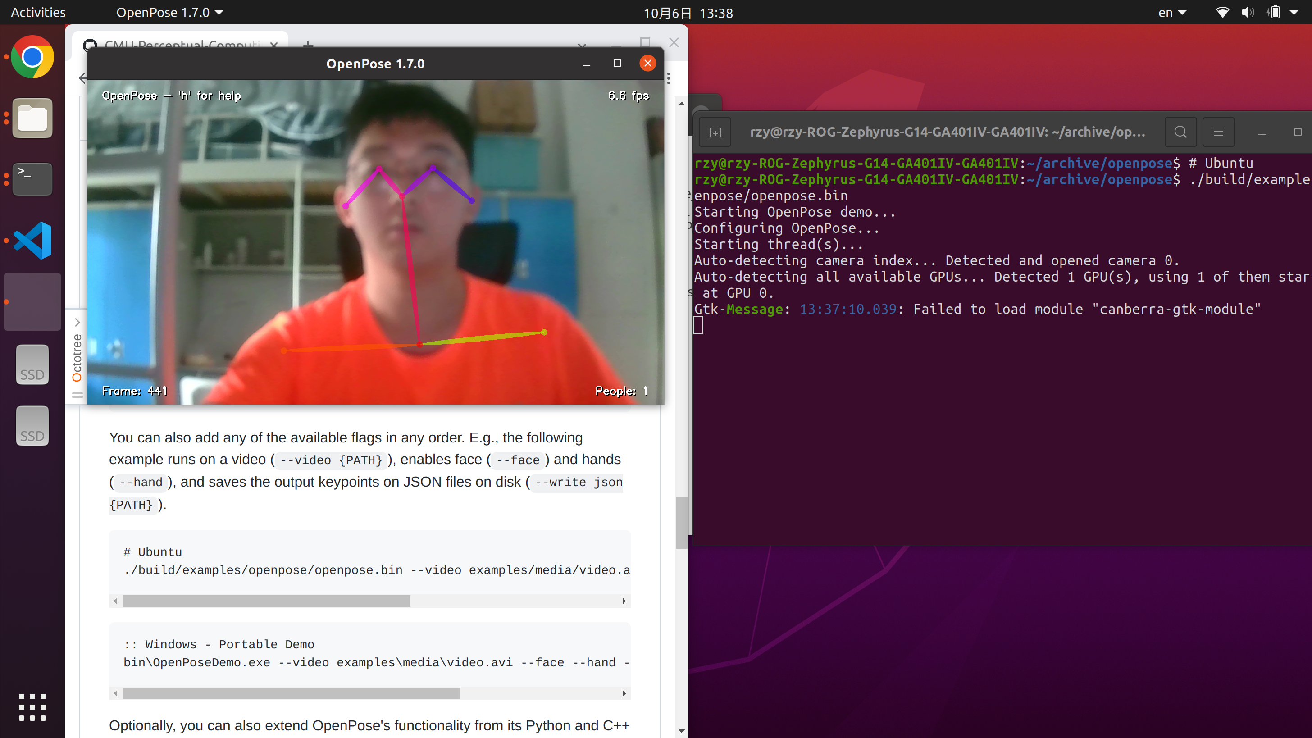Maximize the terminal window
This screenshot has height=738, width=1312.
pos(1298,132)
